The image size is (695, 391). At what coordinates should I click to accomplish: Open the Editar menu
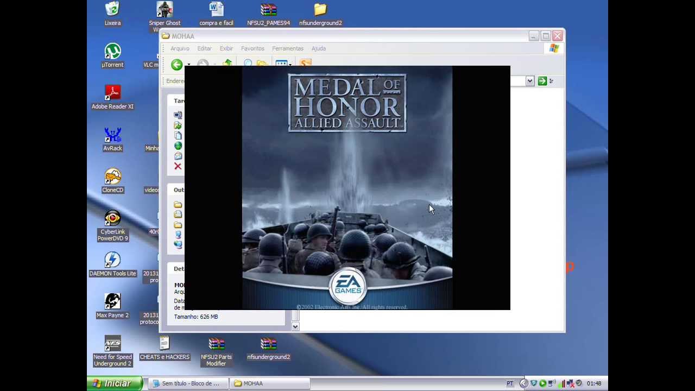click(204, 48)
